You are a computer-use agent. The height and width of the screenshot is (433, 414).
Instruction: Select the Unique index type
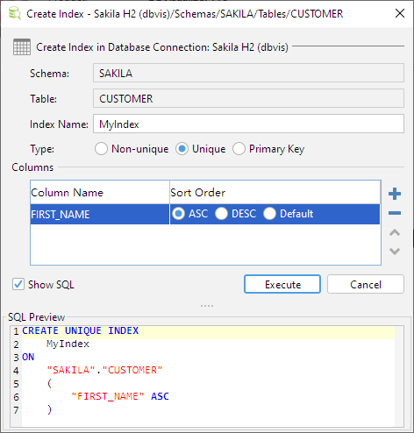182,149
